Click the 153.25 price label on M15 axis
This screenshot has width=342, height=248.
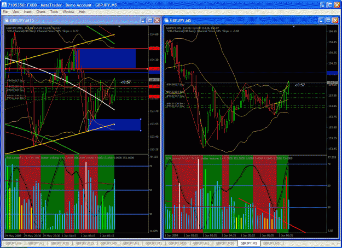tap(154, 149)
